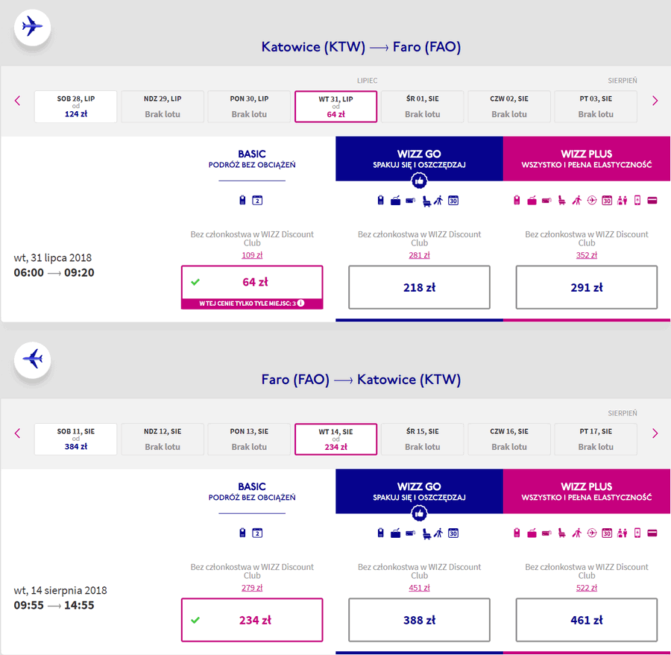Click return WIZZ PLUS calendar '30' icon
Image resolution: width=671 pixels, height=655 pixels.
point(607,533)
